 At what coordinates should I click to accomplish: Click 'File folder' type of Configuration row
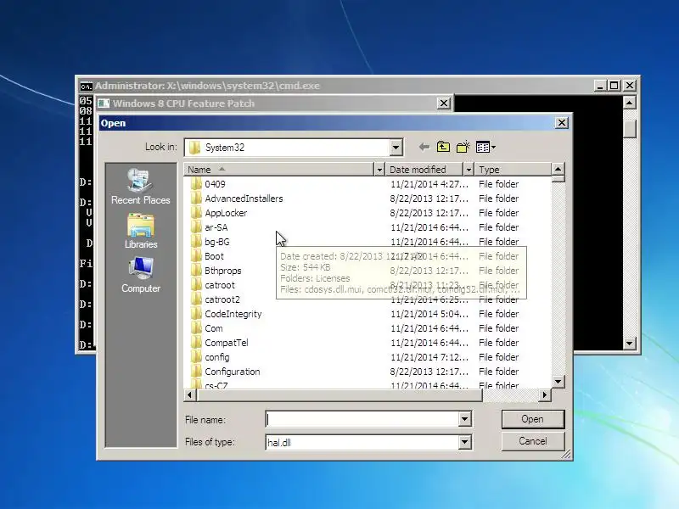(498, 372)
